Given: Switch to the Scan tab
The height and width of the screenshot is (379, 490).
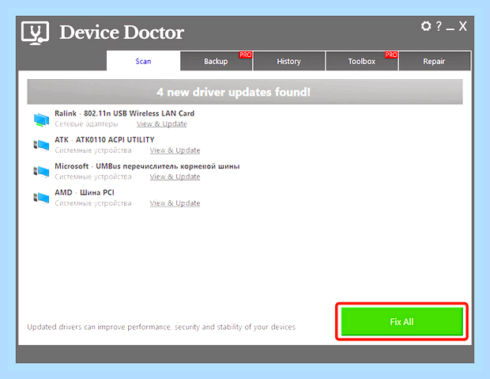Looking at the screenshot, I should click(143, 61).
